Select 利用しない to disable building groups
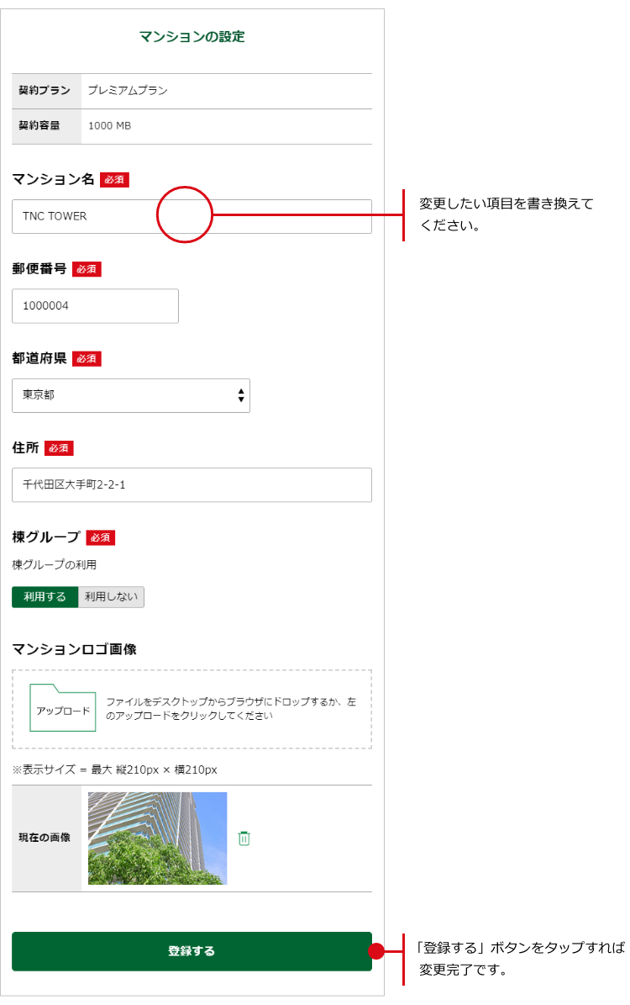Screen dimensions: 630x1005 coord(111,597)
